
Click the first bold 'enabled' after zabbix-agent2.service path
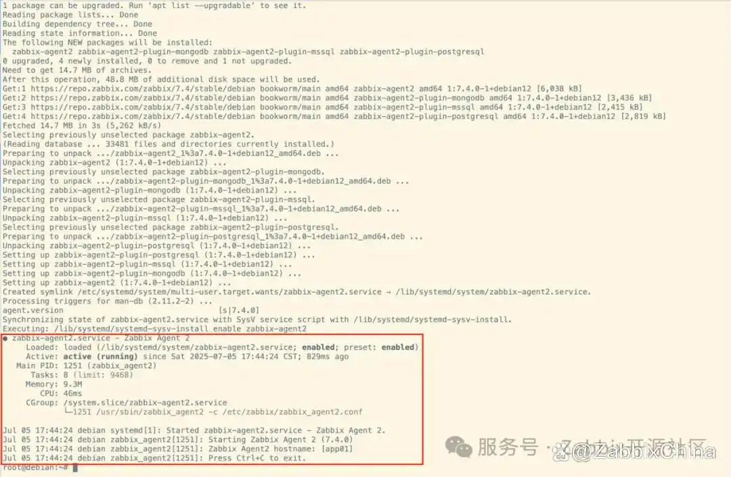[318, 347]
